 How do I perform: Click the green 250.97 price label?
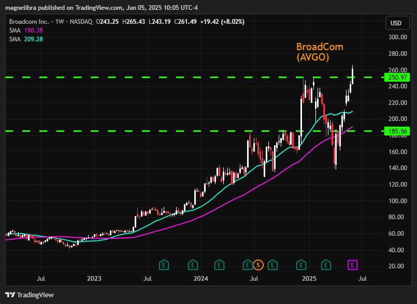[x=398, y=78]
